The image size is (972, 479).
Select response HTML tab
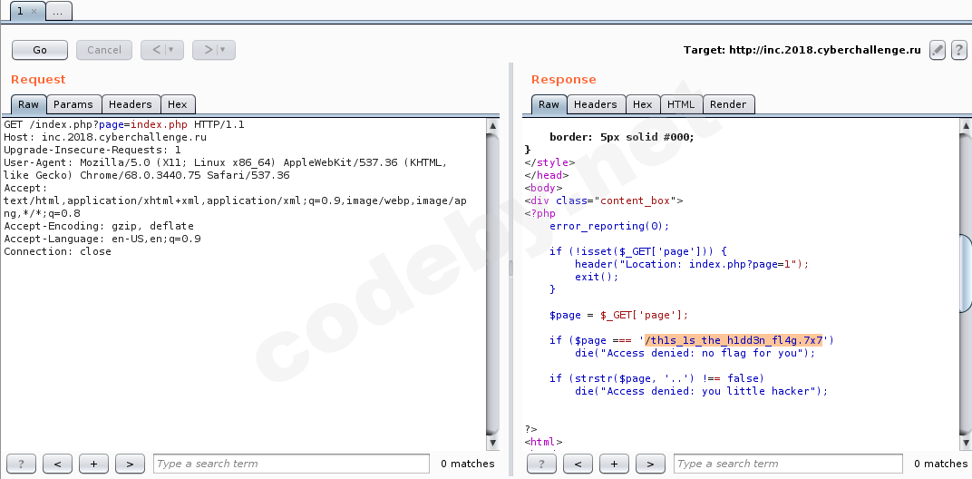681,104
